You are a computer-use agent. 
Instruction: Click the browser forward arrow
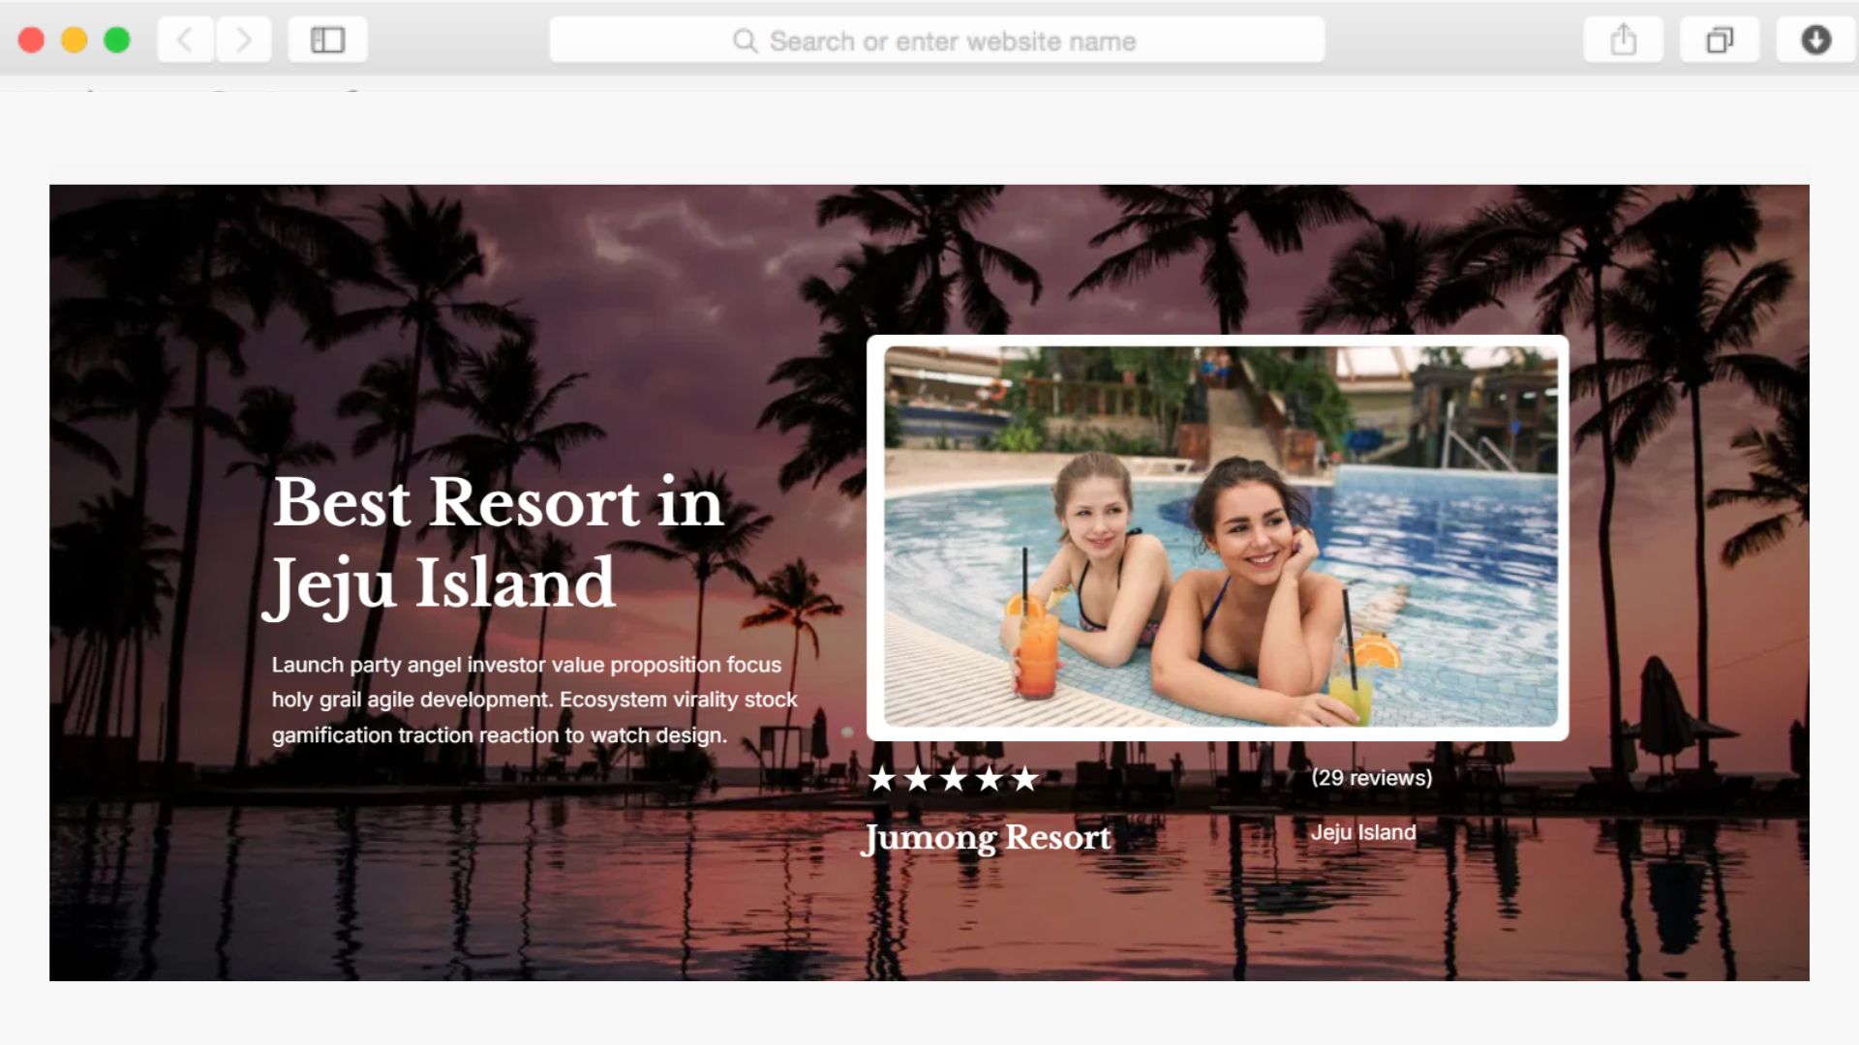pos(243,41)
